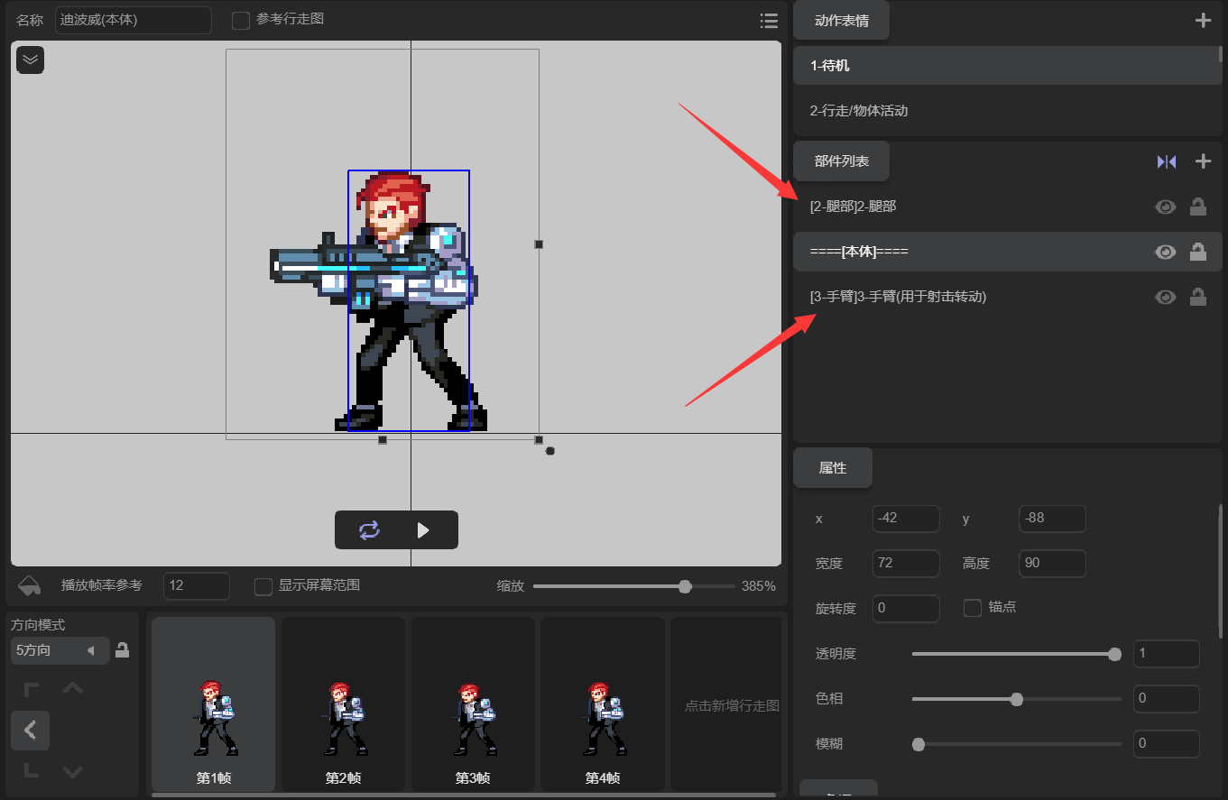Select the 第3帧 frame thumbnail
Viewport: 1228px width, 800px height.
coord(473,705)
